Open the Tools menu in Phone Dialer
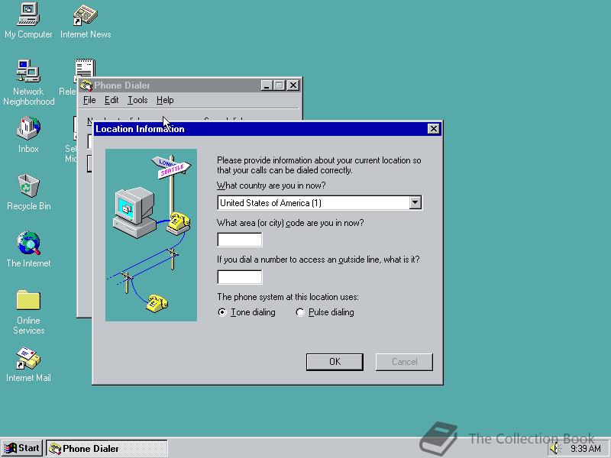This screenshot has width=611, height=458. coord(137,100)
